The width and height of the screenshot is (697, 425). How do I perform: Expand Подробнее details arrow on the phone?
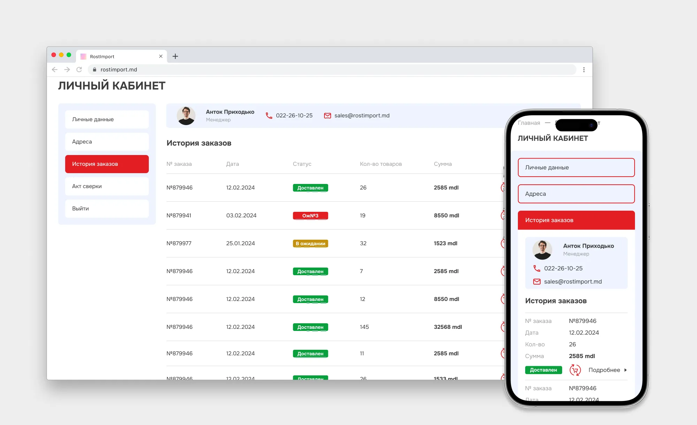pyautogui.click(x=626, y=370)
